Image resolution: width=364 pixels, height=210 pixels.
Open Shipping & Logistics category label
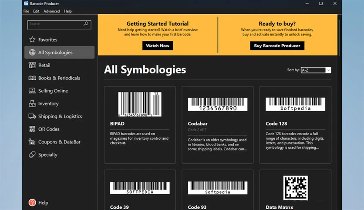[60, 116]
